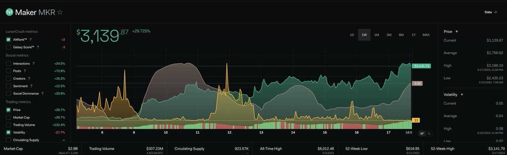Open Creators help question mark
Image resolution: width=507 pixels, height=155 pixels.
pyautogui.click(x=29, y=79)
